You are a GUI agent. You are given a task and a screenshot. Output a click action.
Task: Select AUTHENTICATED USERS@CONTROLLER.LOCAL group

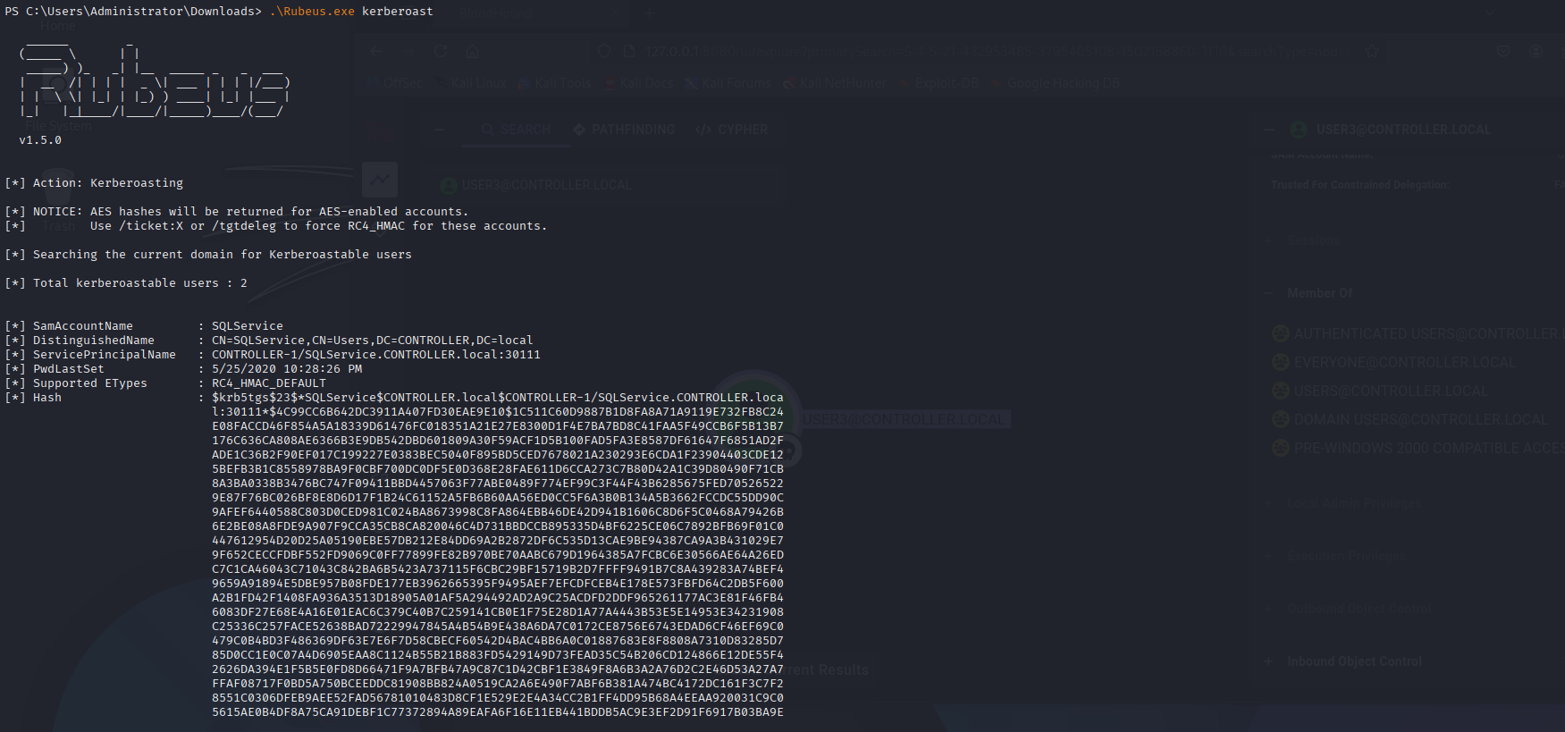[x=1418, y=333]
